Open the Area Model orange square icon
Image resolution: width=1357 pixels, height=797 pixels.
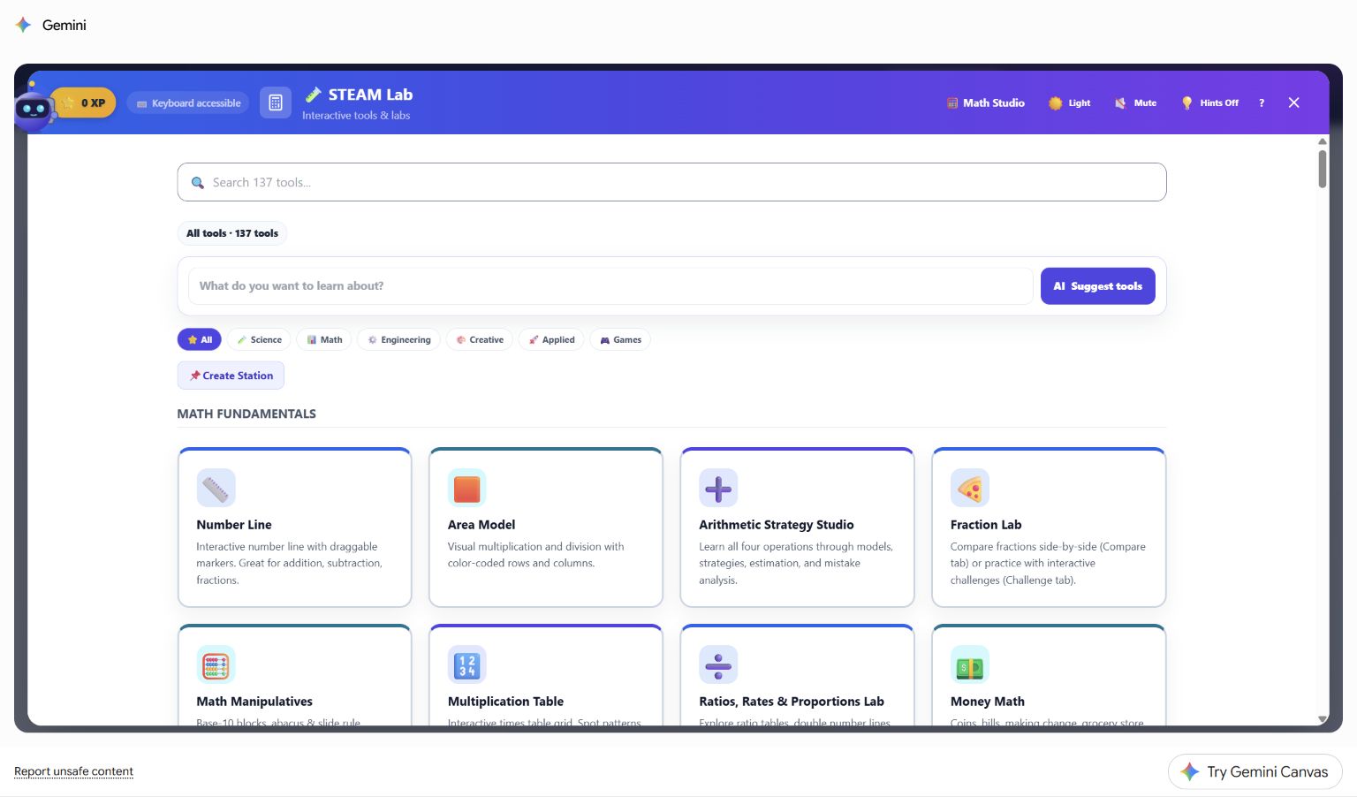467,488
